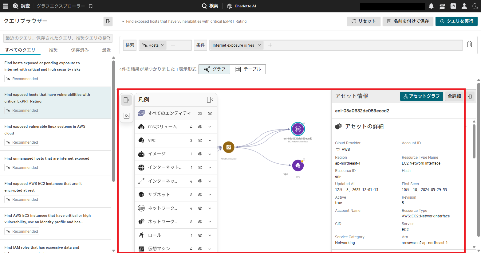Switch to the テーブル view tab

coord(248,69)
